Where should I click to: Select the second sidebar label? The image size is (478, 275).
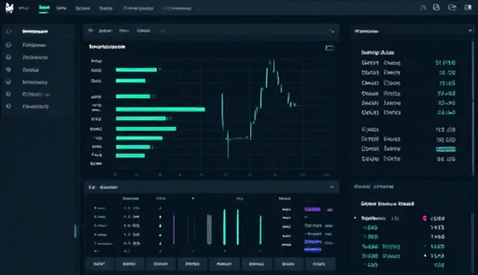pyautogui.click(x=34, y=45)
